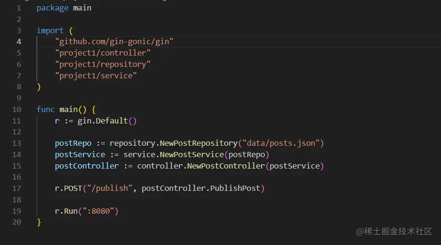441x245 pixels.
Task: Click the ":8080" port string
Action: (98, 211)
